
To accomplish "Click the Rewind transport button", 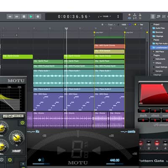I will coord(10,17).
